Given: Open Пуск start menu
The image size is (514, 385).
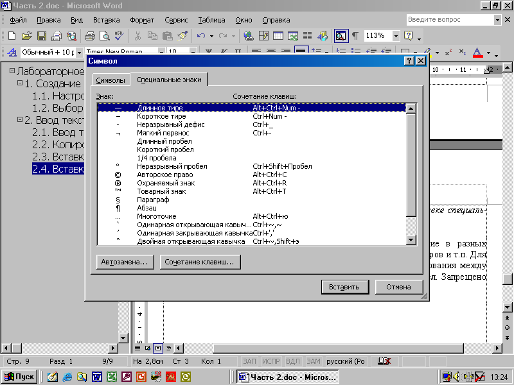Looking at the screenshot, I should (x=20, y=377).
